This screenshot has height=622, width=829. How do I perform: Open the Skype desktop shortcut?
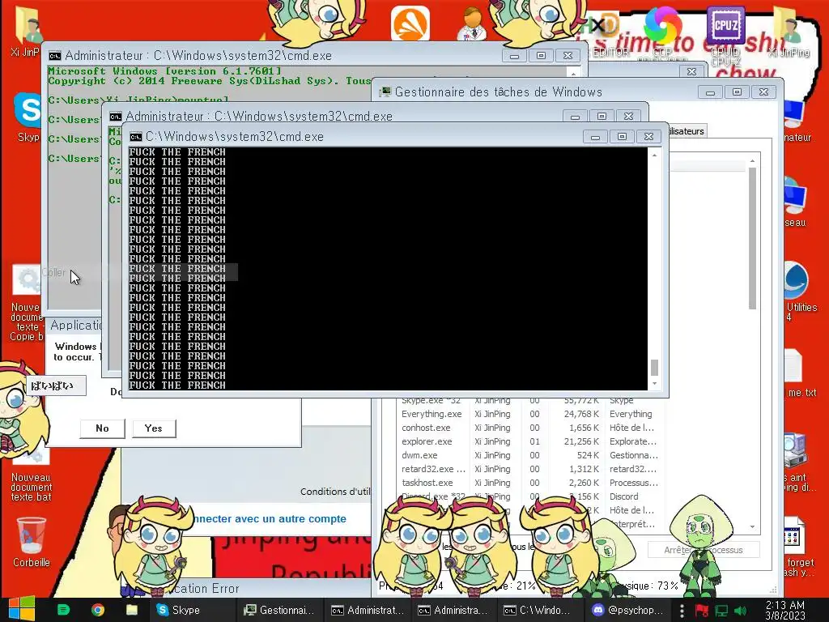28,117
